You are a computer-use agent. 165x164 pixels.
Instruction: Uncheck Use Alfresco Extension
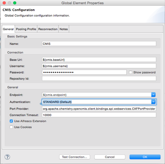coord(11,121)
